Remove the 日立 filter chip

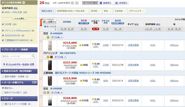pyautogui.click(x=110, y=11)
